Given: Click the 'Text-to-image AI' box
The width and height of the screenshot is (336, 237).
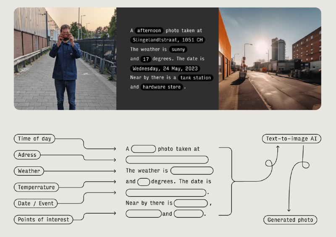Looking at the screenshot, I should tap(291, 139).
